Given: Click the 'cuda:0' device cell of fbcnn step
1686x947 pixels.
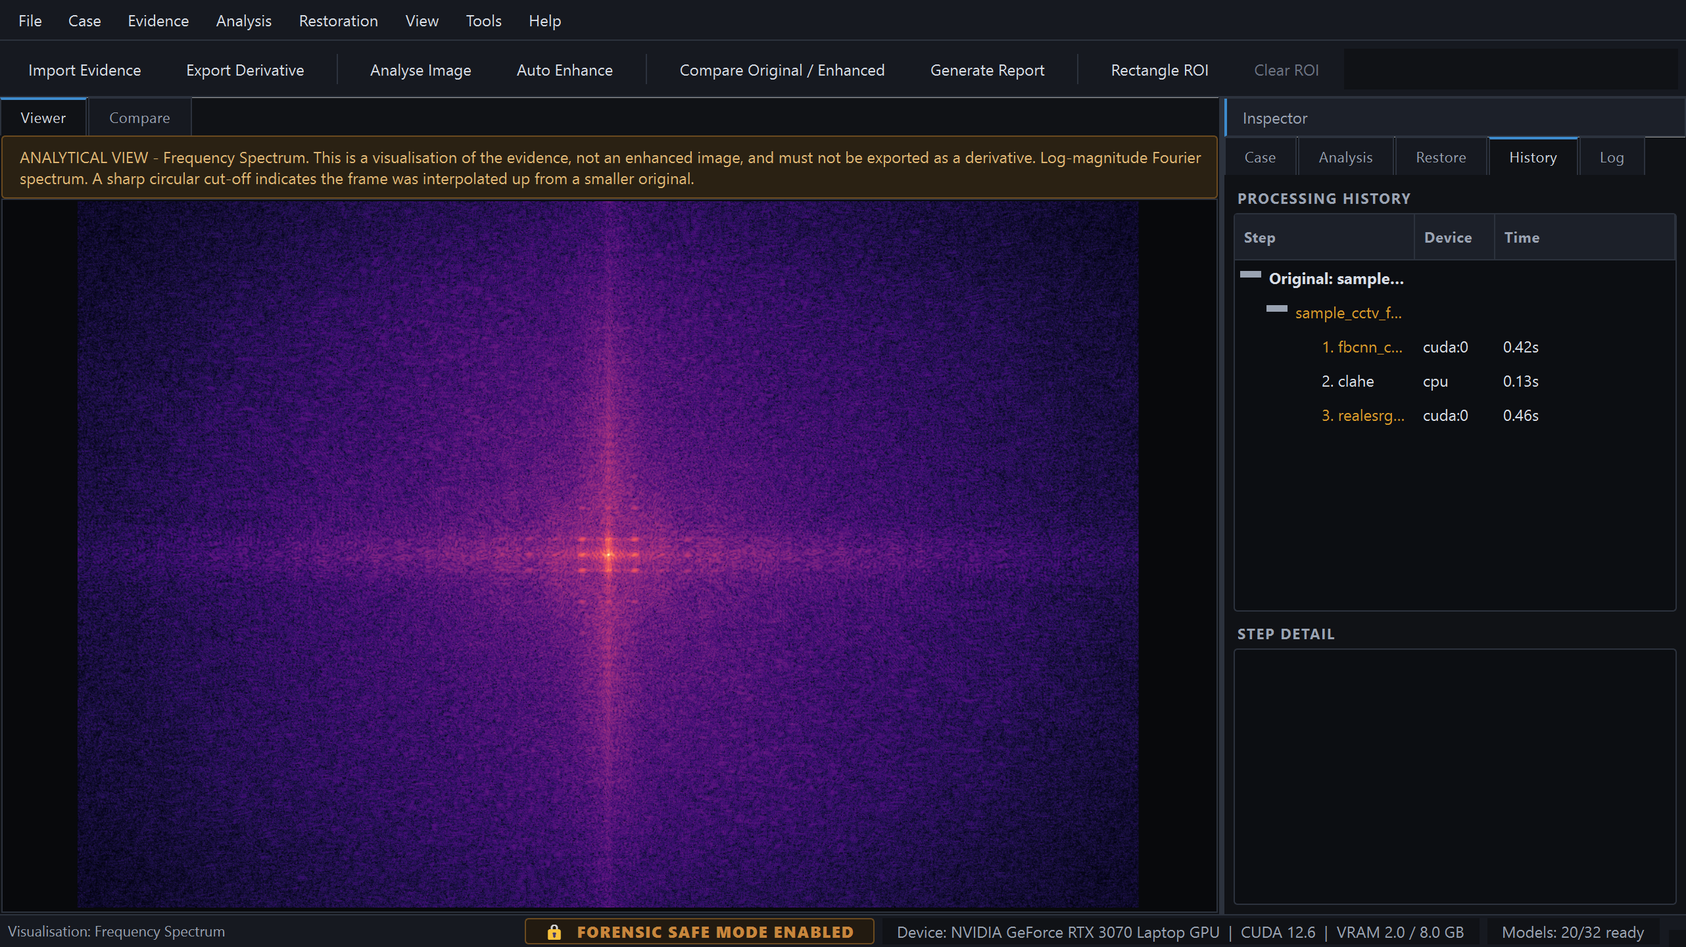Looking at the screenshot, I should tap(1445, 347).
